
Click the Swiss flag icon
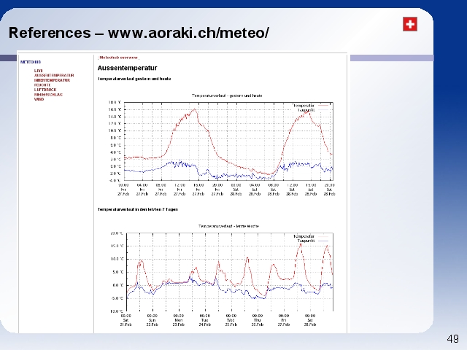coord(410,24)
